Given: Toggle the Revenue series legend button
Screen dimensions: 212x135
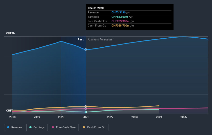Looking at the screenshot, I should click(x=15, y=128).
